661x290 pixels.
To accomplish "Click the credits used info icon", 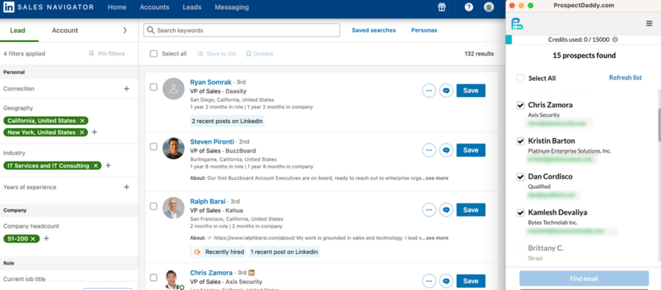I will coord(615,40).
